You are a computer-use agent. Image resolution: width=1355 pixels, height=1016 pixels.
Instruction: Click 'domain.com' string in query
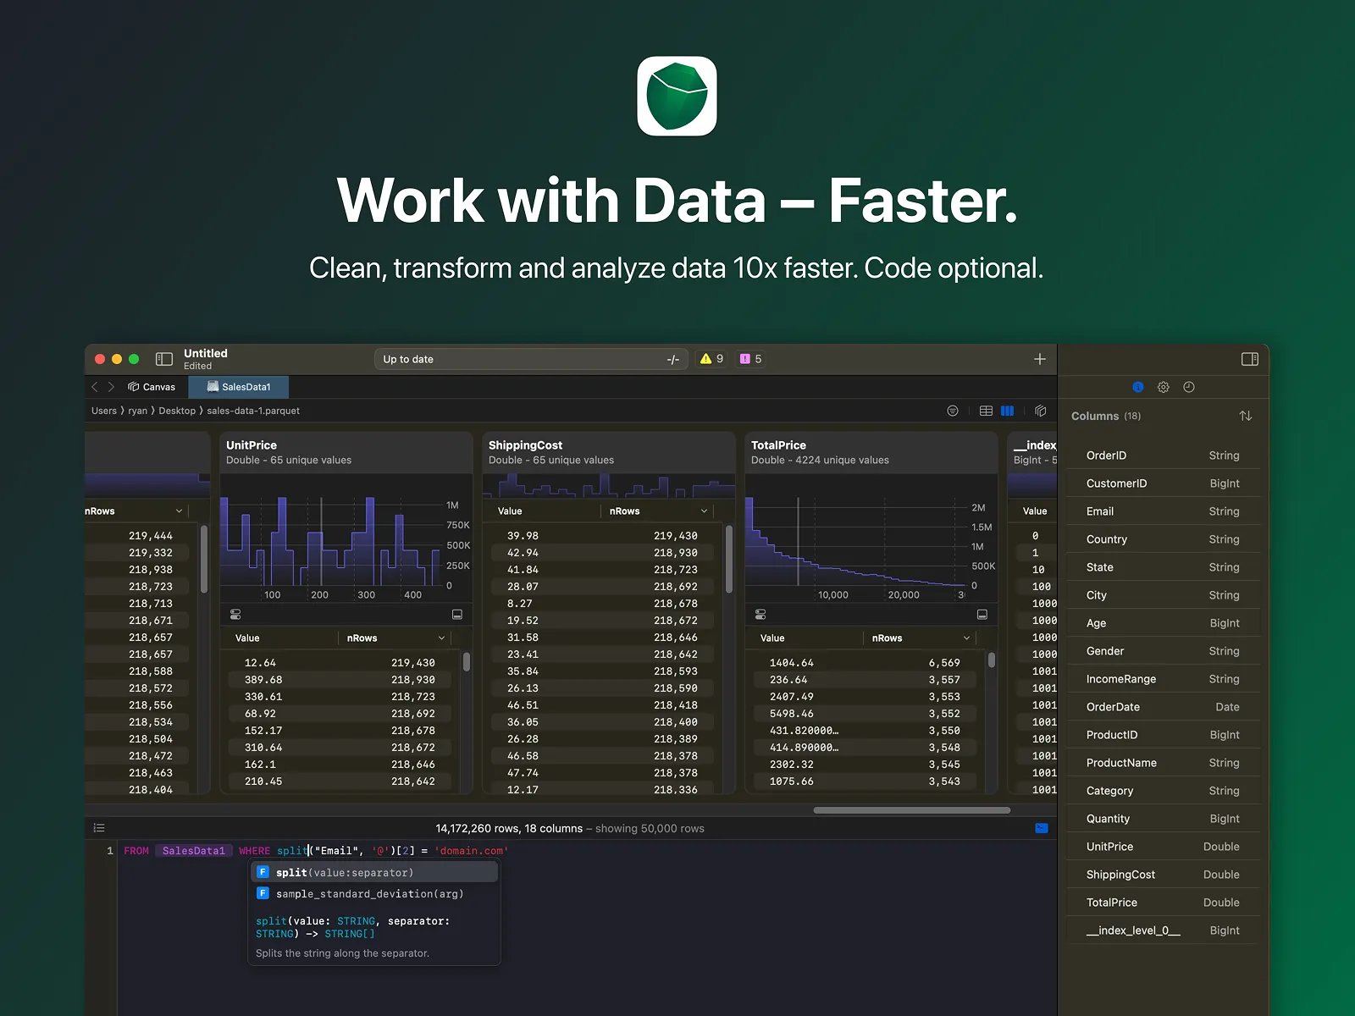coord(471,851)
